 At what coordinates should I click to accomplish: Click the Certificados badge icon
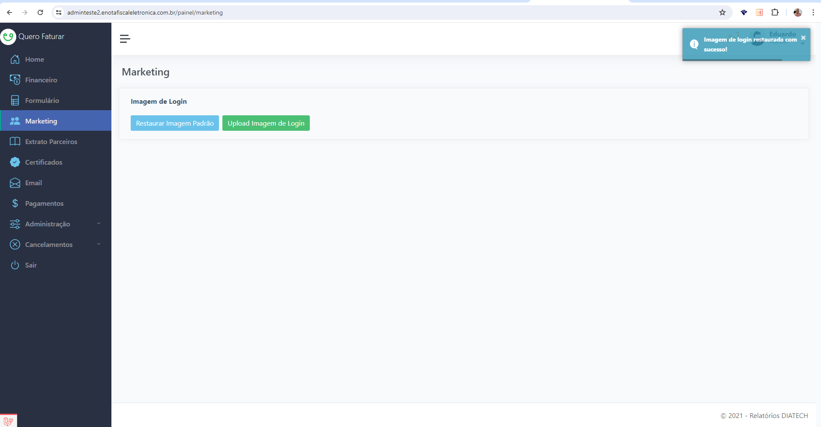[15, 162]
